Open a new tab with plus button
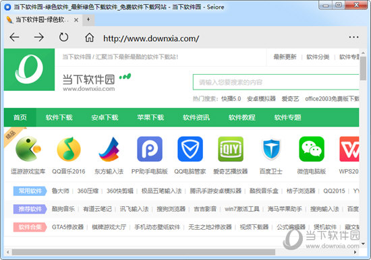 click(x=88, y=20)
